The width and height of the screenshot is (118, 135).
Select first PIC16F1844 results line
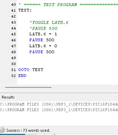tap(59, 104)
